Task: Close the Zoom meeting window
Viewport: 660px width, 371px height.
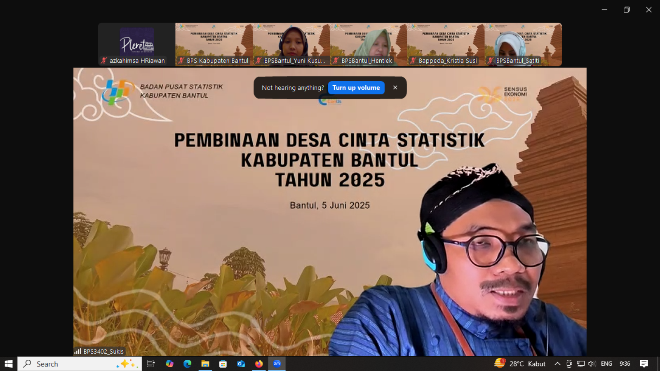Action: 649,9
